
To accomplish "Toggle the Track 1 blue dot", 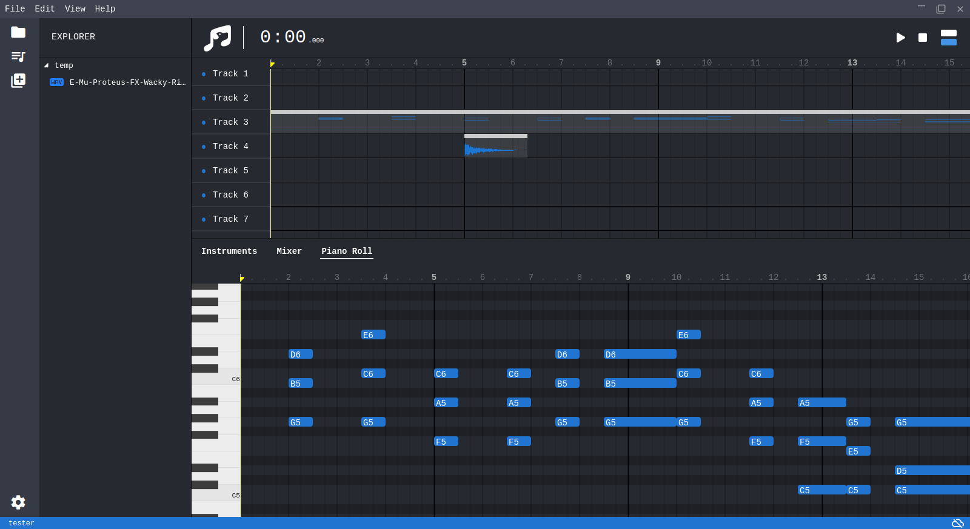I will point(204,74).
